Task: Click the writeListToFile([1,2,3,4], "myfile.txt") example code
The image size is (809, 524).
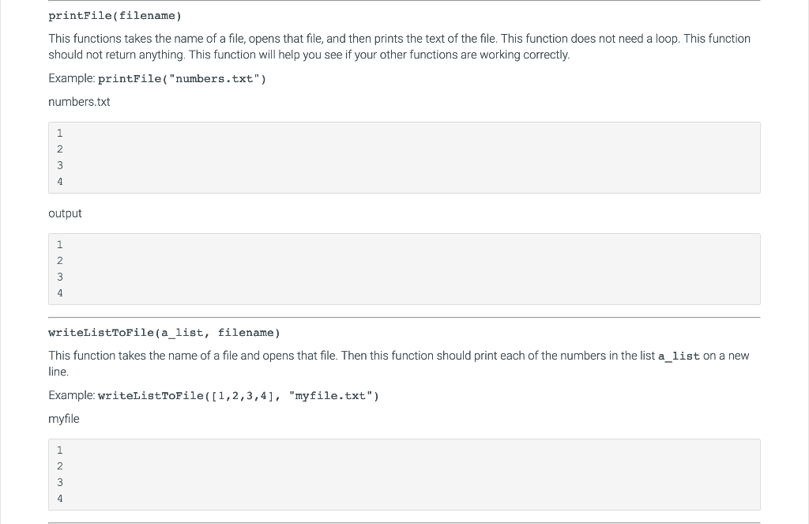Action: click(239, 396)
